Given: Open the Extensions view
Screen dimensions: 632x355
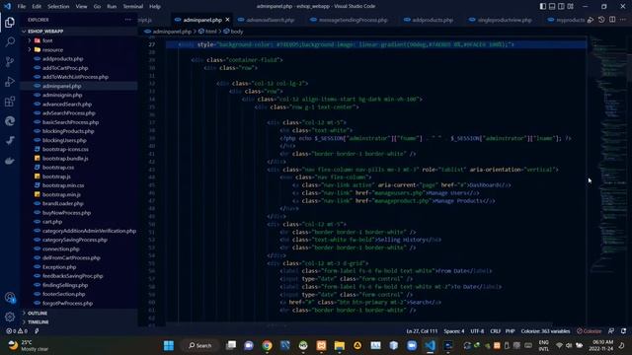Looking at the screenshot, I should [x=10, y=101].
